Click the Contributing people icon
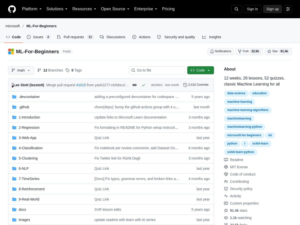Screen dimensions: 300x225 tap(226, 181)
